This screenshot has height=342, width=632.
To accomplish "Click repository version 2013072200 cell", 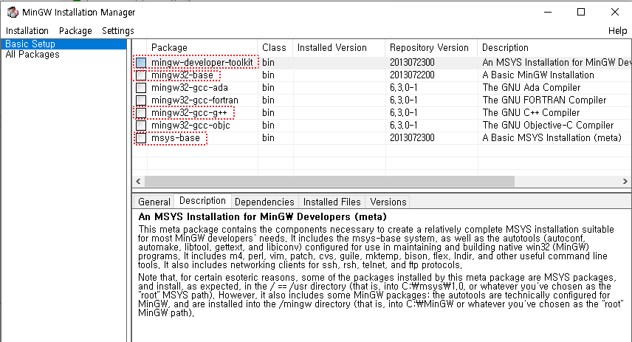I will pos(412,75).
